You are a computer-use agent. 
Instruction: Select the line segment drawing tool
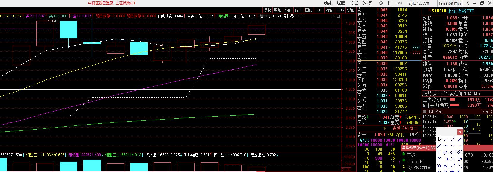[446, 139]
